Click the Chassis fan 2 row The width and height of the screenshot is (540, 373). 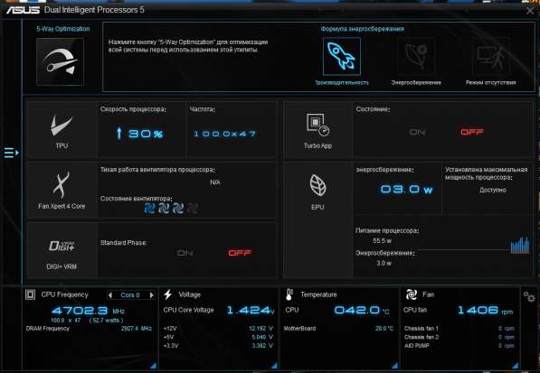pos(459,337)
